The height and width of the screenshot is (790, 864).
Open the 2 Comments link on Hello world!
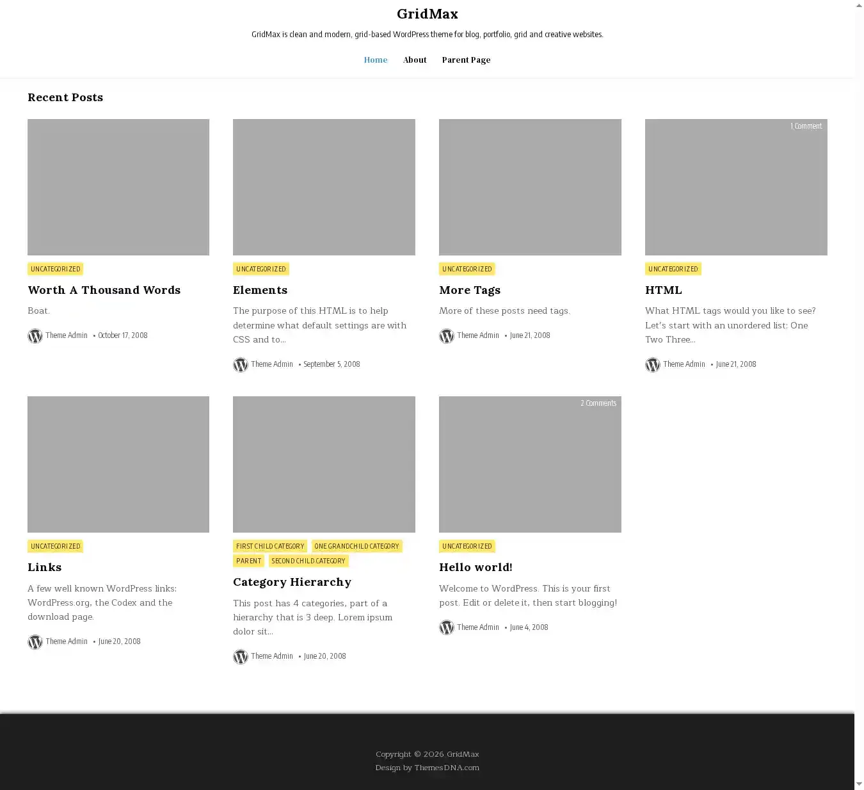pos(598,403)
